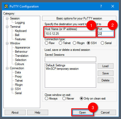
Task: Set close window on exit to Never
Action: click(64, 99)
